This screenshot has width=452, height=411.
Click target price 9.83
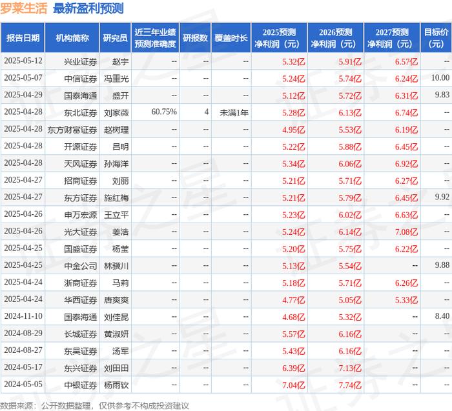coord(442,95)
